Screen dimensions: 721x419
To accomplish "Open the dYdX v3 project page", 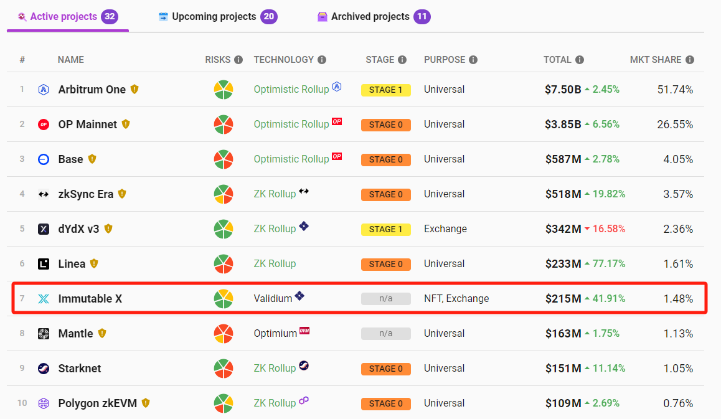I will click(78, 229).
